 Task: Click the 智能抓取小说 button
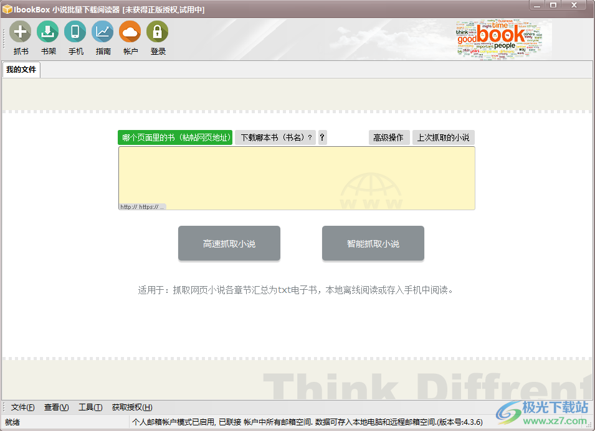(x=373, y=244)
